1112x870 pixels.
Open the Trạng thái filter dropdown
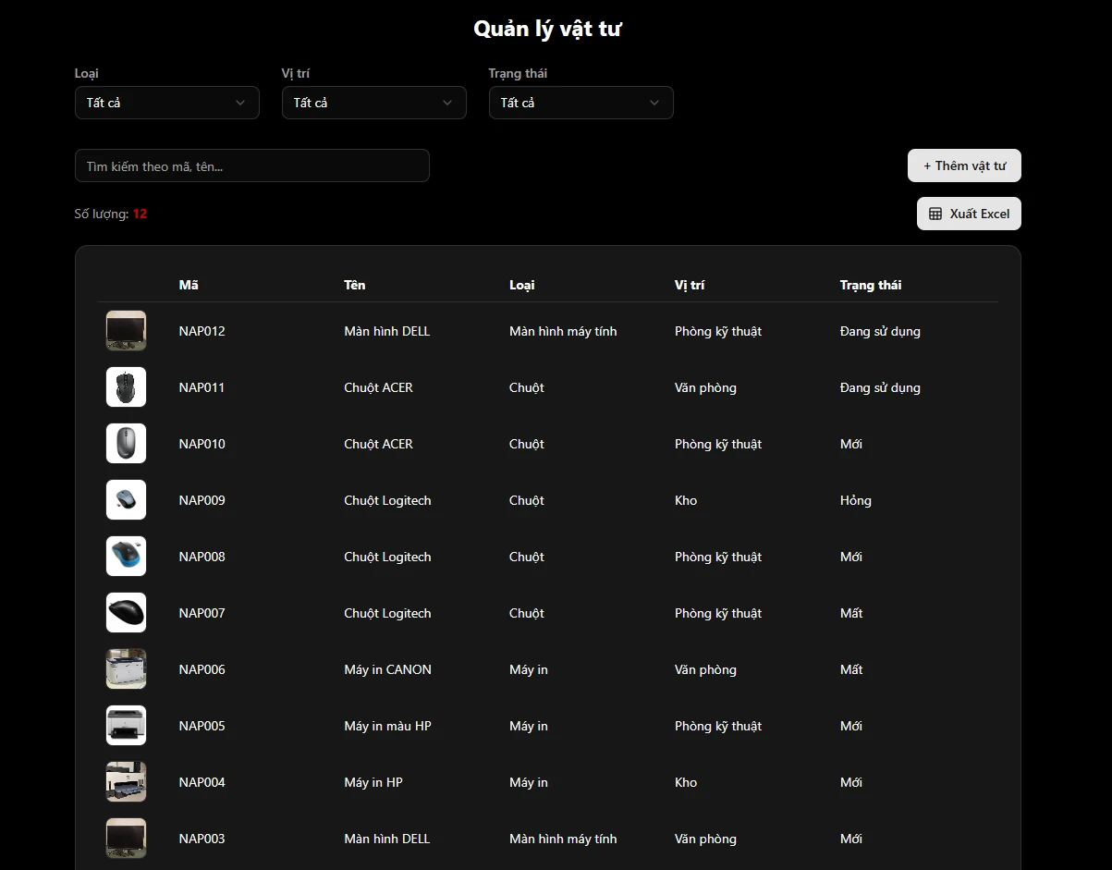tap(580, 103)
